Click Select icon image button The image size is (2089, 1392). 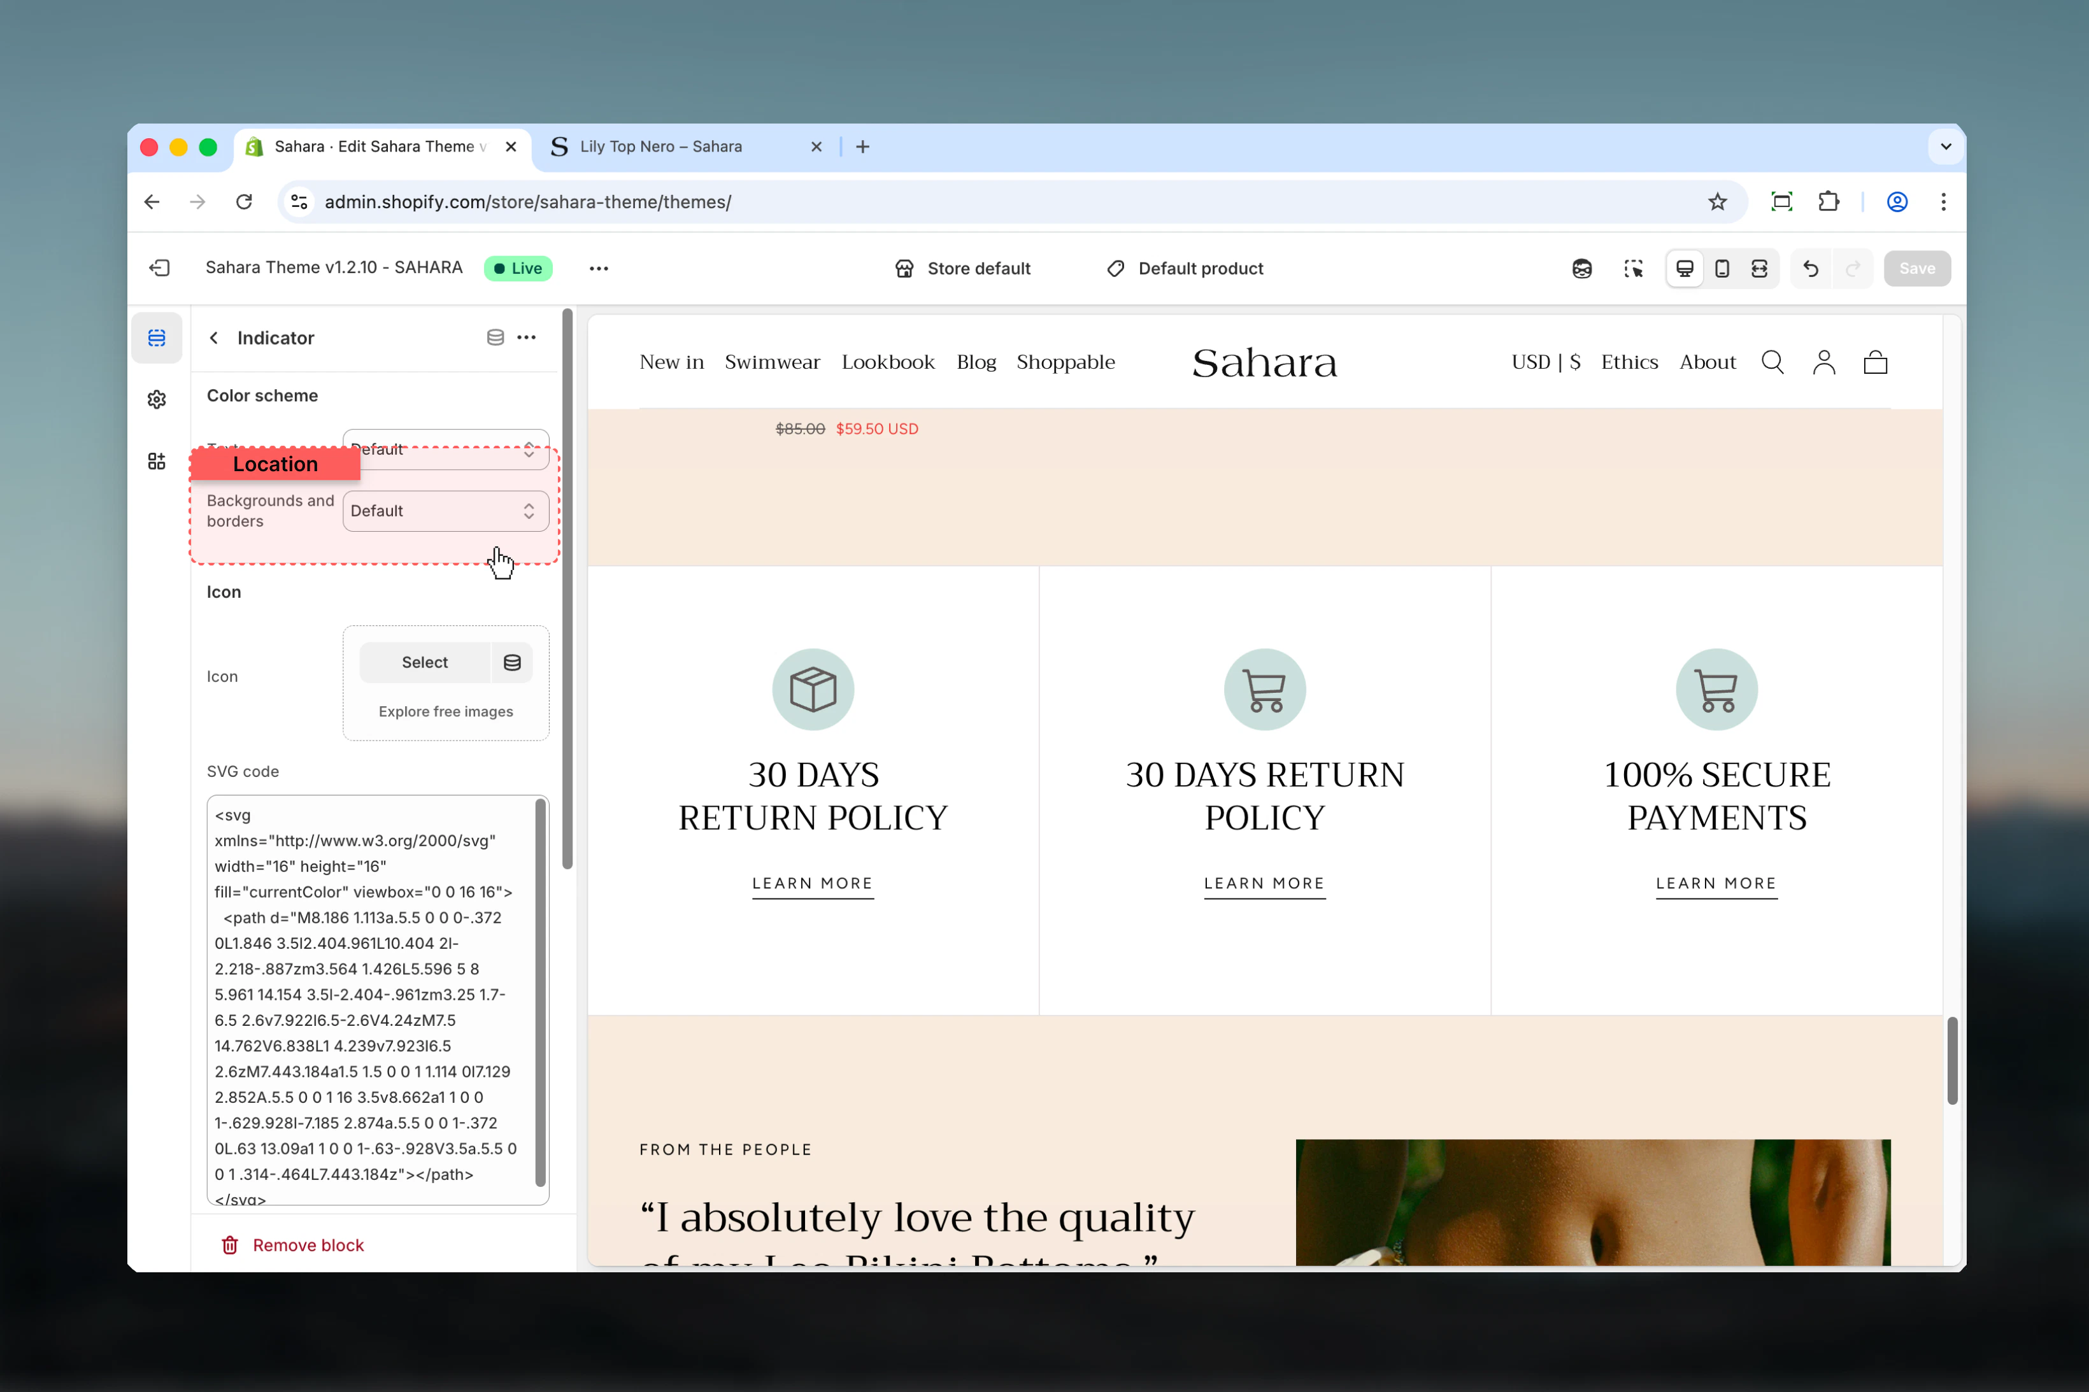(424, 662)
